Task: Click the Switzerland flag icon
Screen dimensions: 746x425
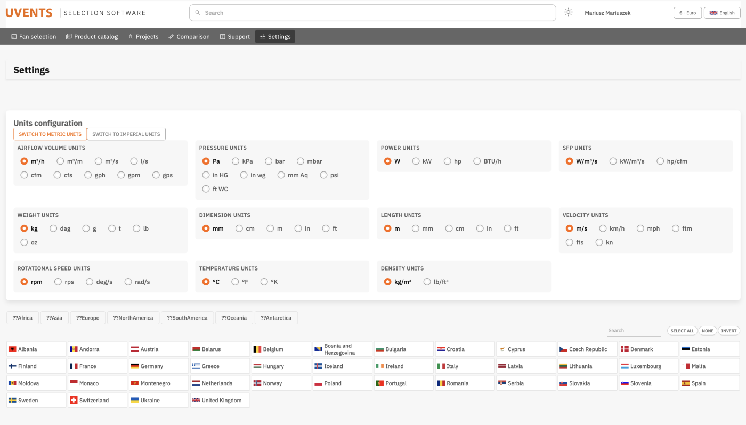Action: pyautogui.click(x=74, y=400)
